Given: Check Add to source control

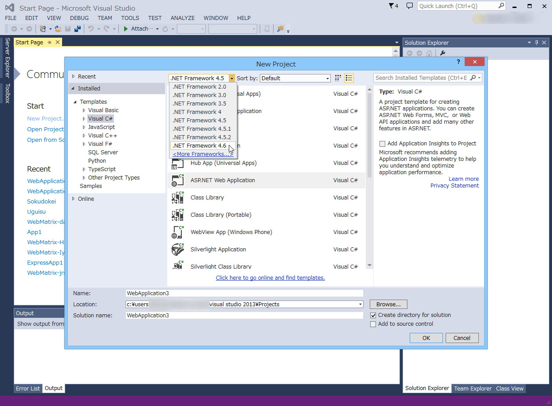Looking at the screenshot, I should [x=373, y=324].
